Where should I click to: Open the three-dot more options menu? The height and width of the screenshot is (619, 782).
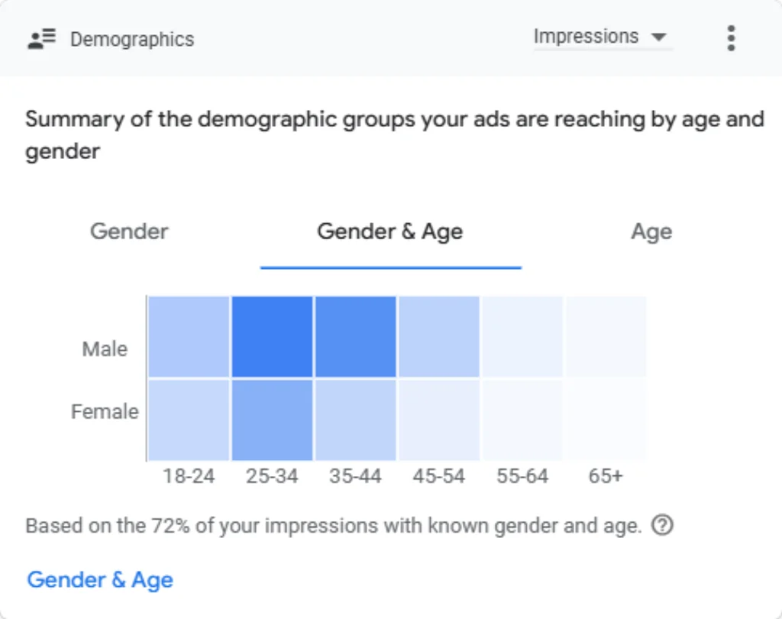pyautogui.click(x=731, y=38)
